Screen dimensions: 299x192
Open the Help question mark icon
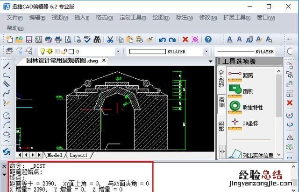coord(208,40)
